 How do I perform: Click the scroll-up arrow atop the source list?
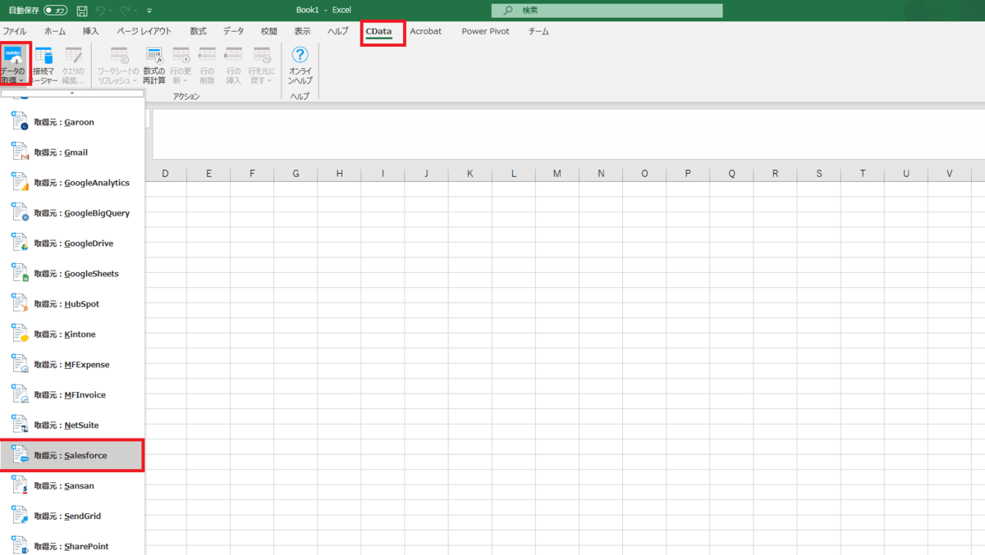coord(72,93)
